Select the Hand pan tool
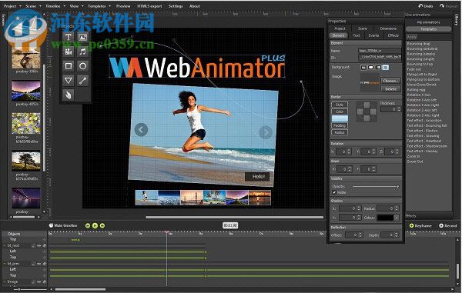462x293 pixels. (x=69, y=95)
